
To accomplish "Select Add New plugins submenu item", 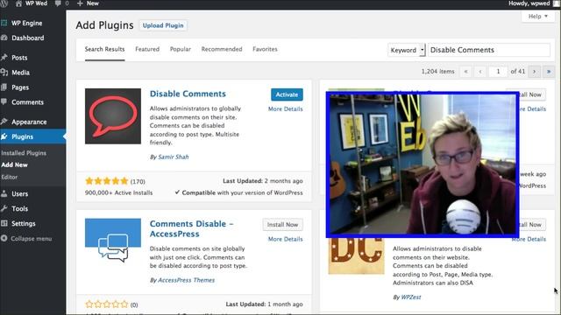I will coord(14,164).
